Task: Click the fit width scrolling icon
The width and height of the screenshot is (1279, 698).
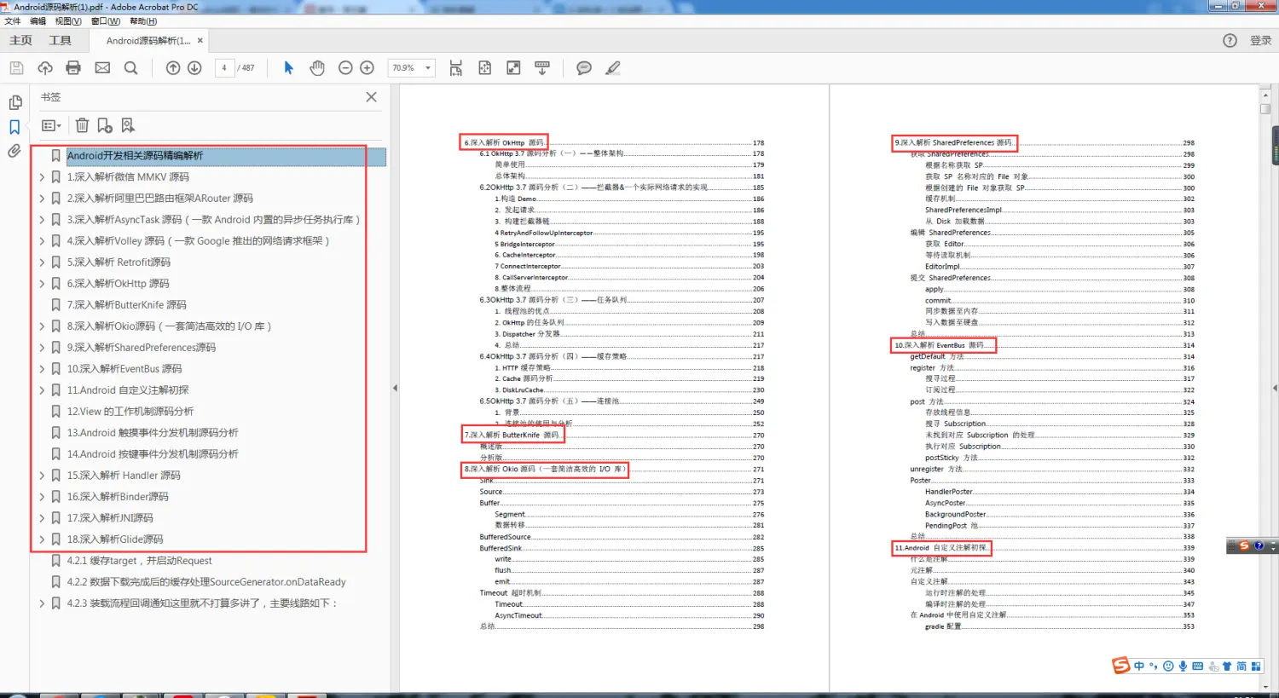Action: click(x=456, y=68)
